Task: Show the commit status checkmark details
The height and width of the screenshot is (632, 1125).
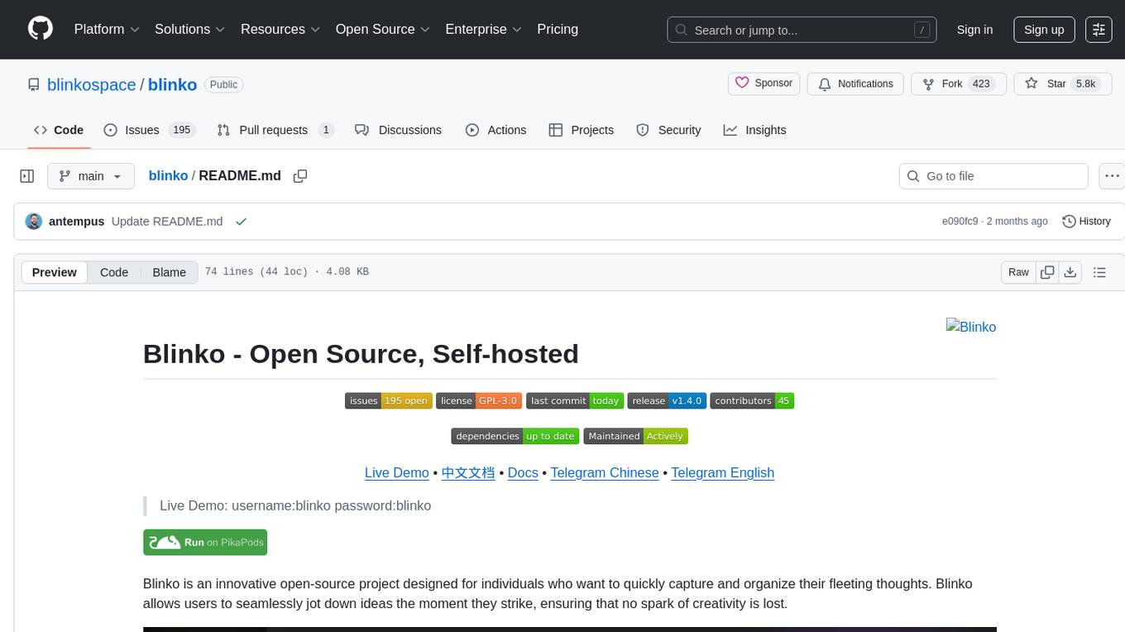Action: coord(241,222)
